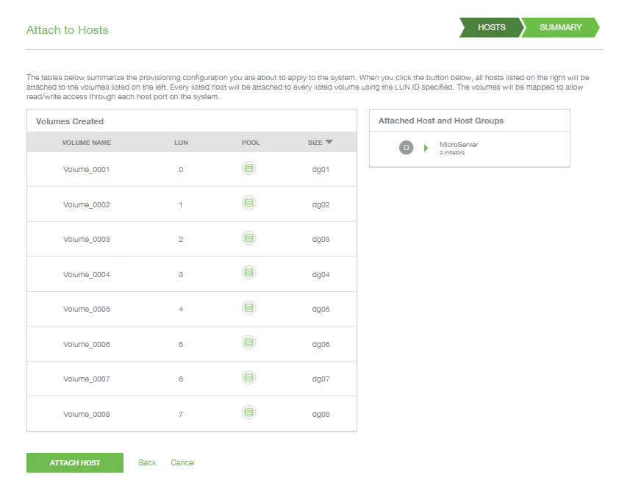Go to the HOSTS step
Viewport: 630px width, 483px height.
coord(491,27)
